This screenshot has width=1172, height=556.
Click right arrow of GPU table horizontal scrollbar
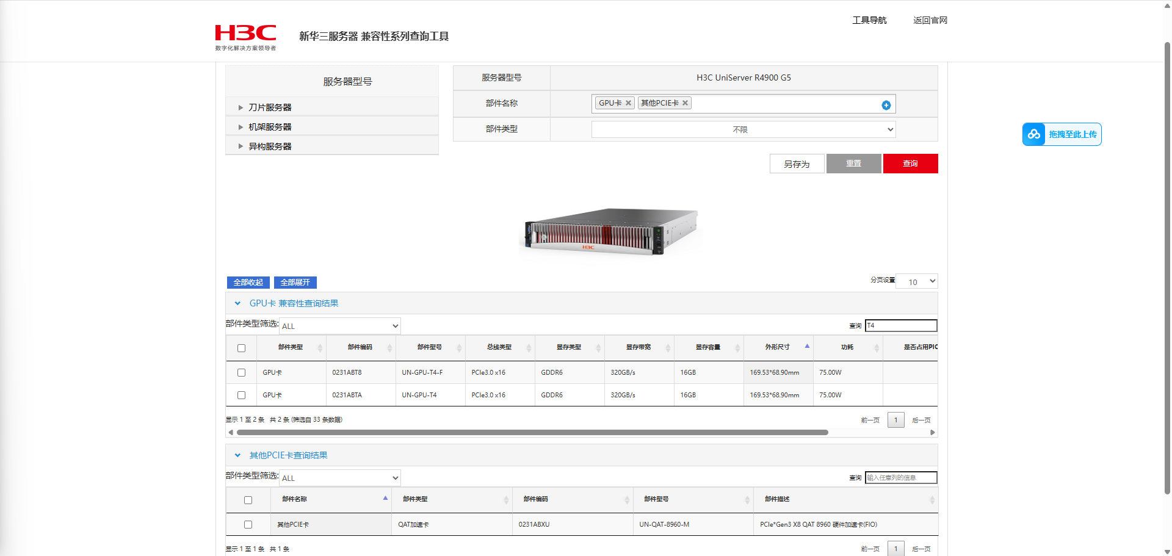933,432
